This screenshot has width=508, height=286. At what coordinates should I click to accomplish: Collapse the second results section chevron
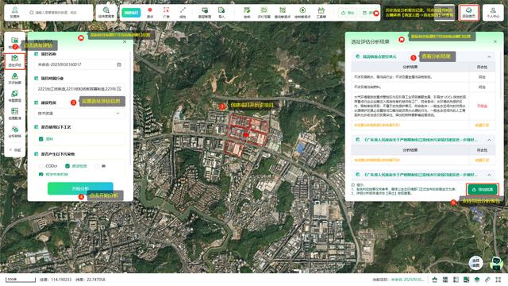tap(489, 140)
